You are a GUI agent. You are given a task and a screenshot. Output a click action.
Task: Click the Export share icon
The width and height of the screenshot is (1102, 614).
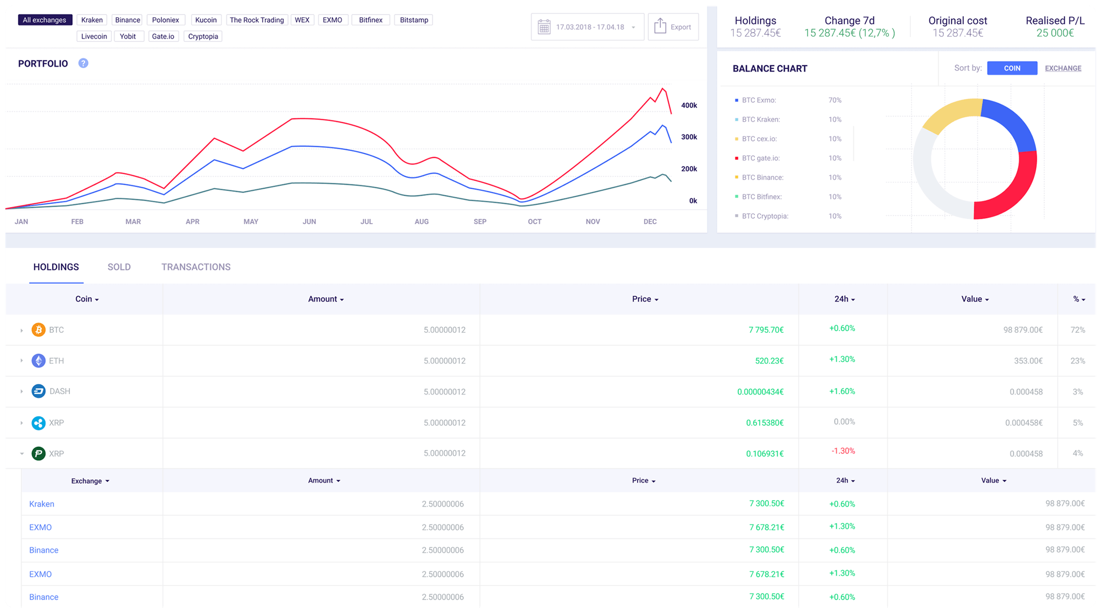pos(660,26)
